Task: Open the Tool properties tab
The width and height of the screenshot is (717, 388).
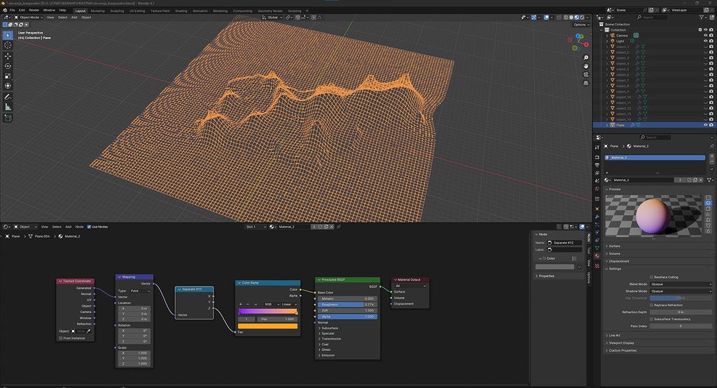Action: pyautogui.click(x=597, y=147)
